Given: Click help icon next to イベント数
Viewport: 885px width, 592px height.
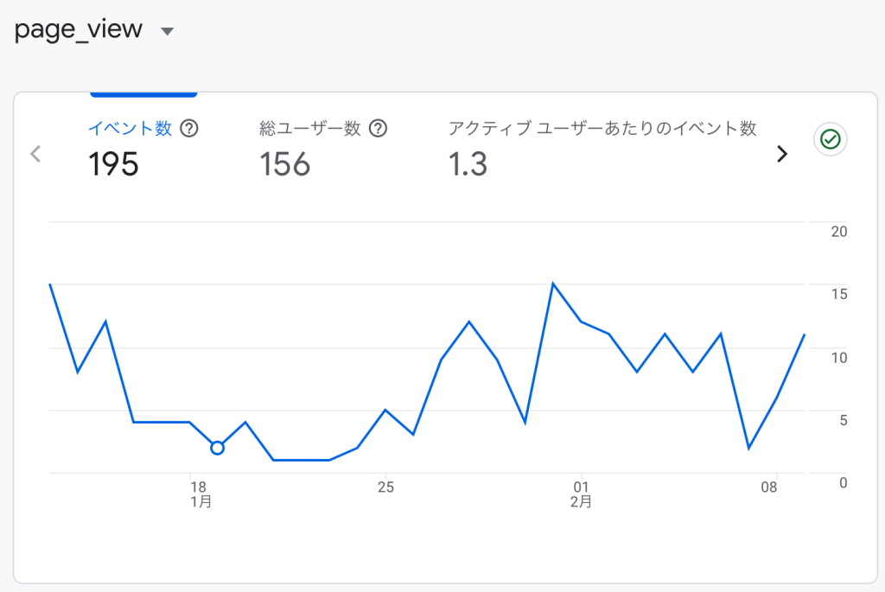Looking at the screenshot, I should click(189, 129).
